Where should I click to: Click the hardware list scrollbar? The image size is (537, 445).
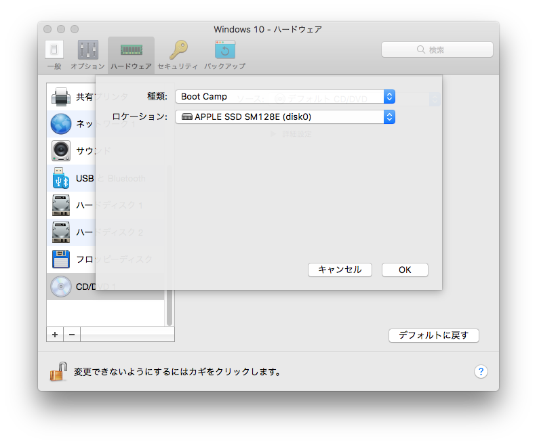[170, 308]
